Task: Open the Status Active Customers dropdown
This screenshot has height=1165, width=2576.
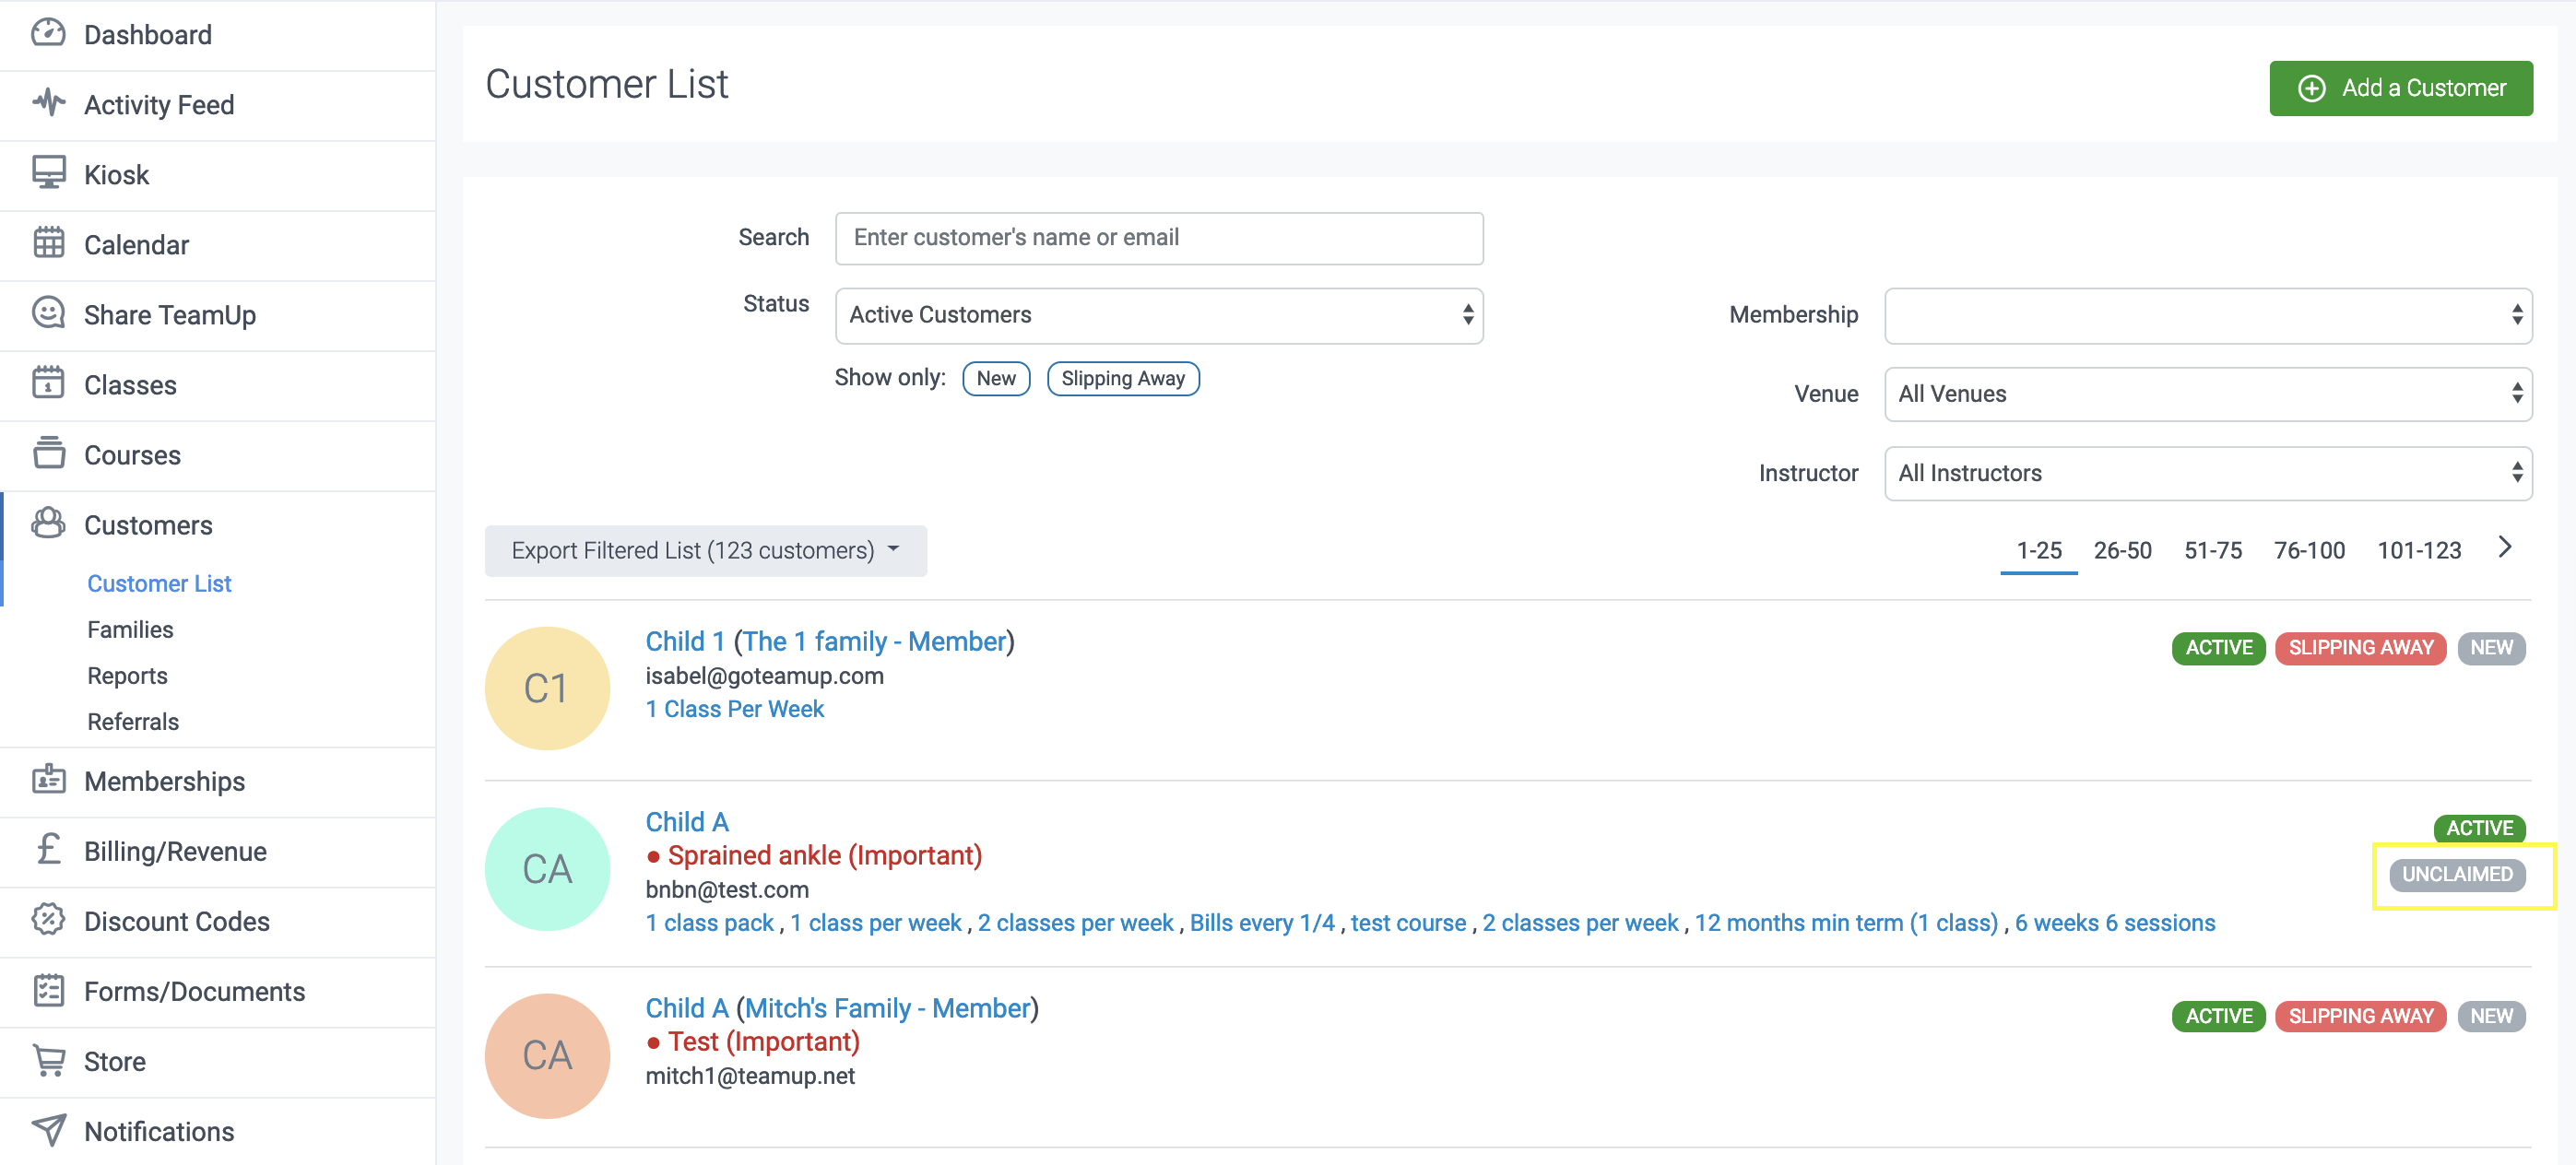Action: 1158,315
